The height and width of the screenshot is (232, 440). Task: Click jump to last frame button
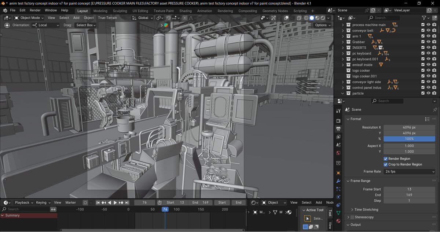127,202
